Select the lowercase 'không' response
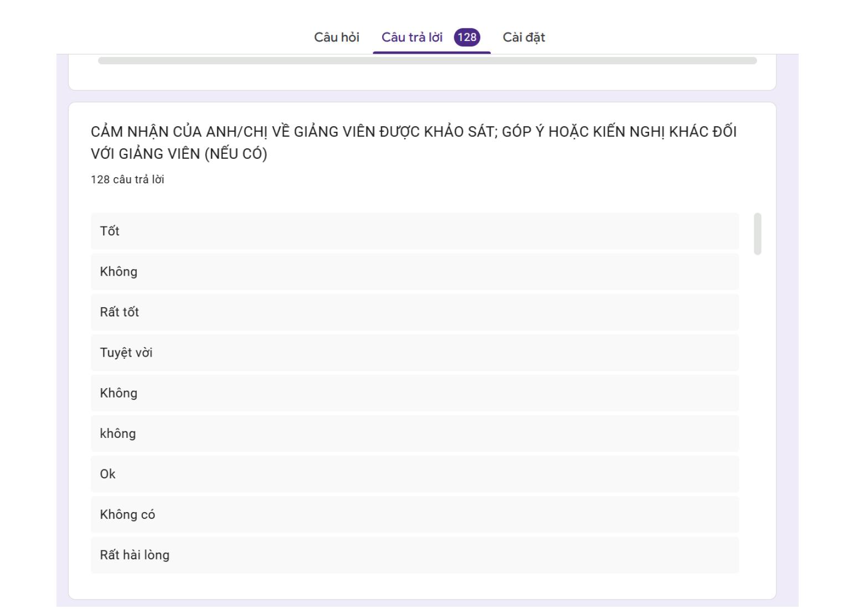 [x=414, y=433]
